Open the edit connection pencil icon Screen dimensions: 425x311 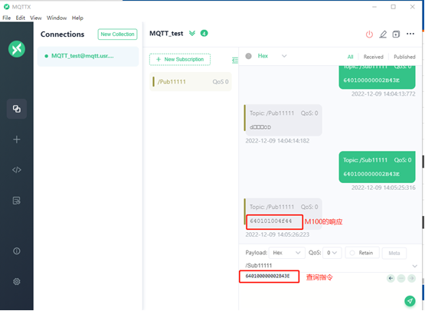click(x=383, y=34)
